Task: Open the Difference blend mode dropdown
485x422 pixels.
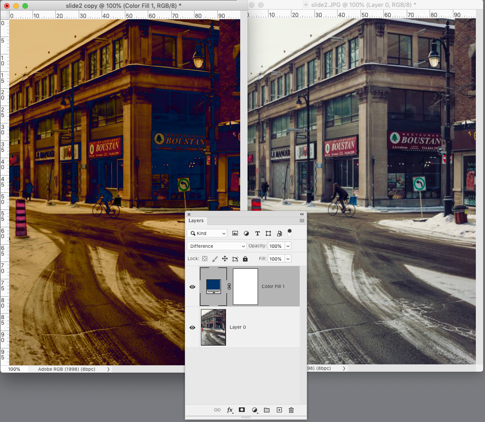Action: tap(216, 246)
